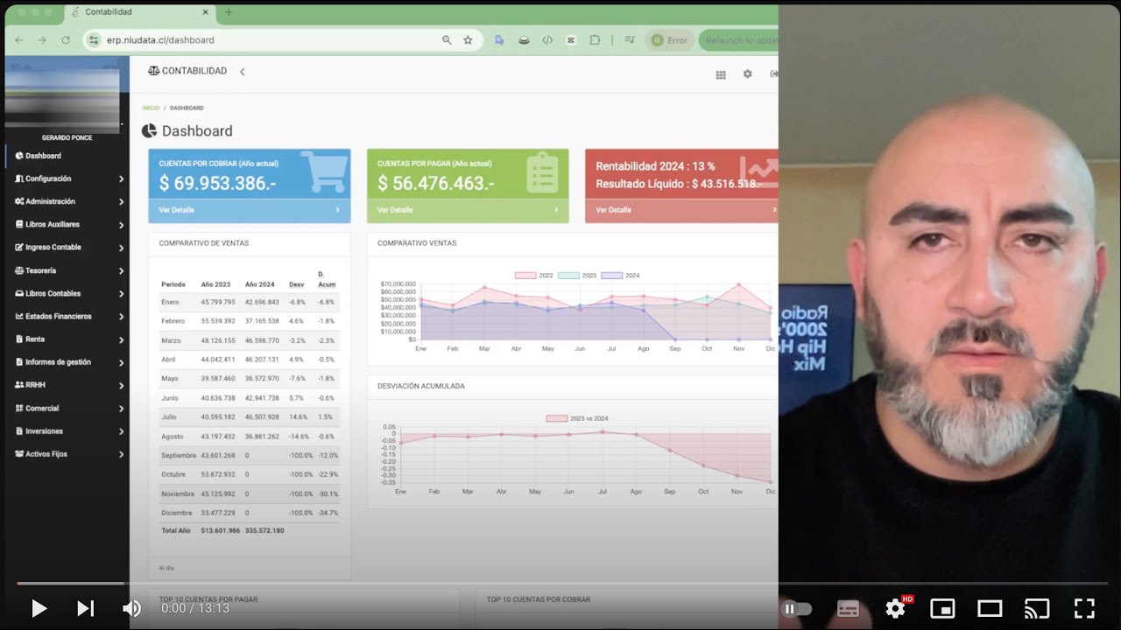
Task: Go to INICIO breadcrumb
Action: tap(151, 108)
